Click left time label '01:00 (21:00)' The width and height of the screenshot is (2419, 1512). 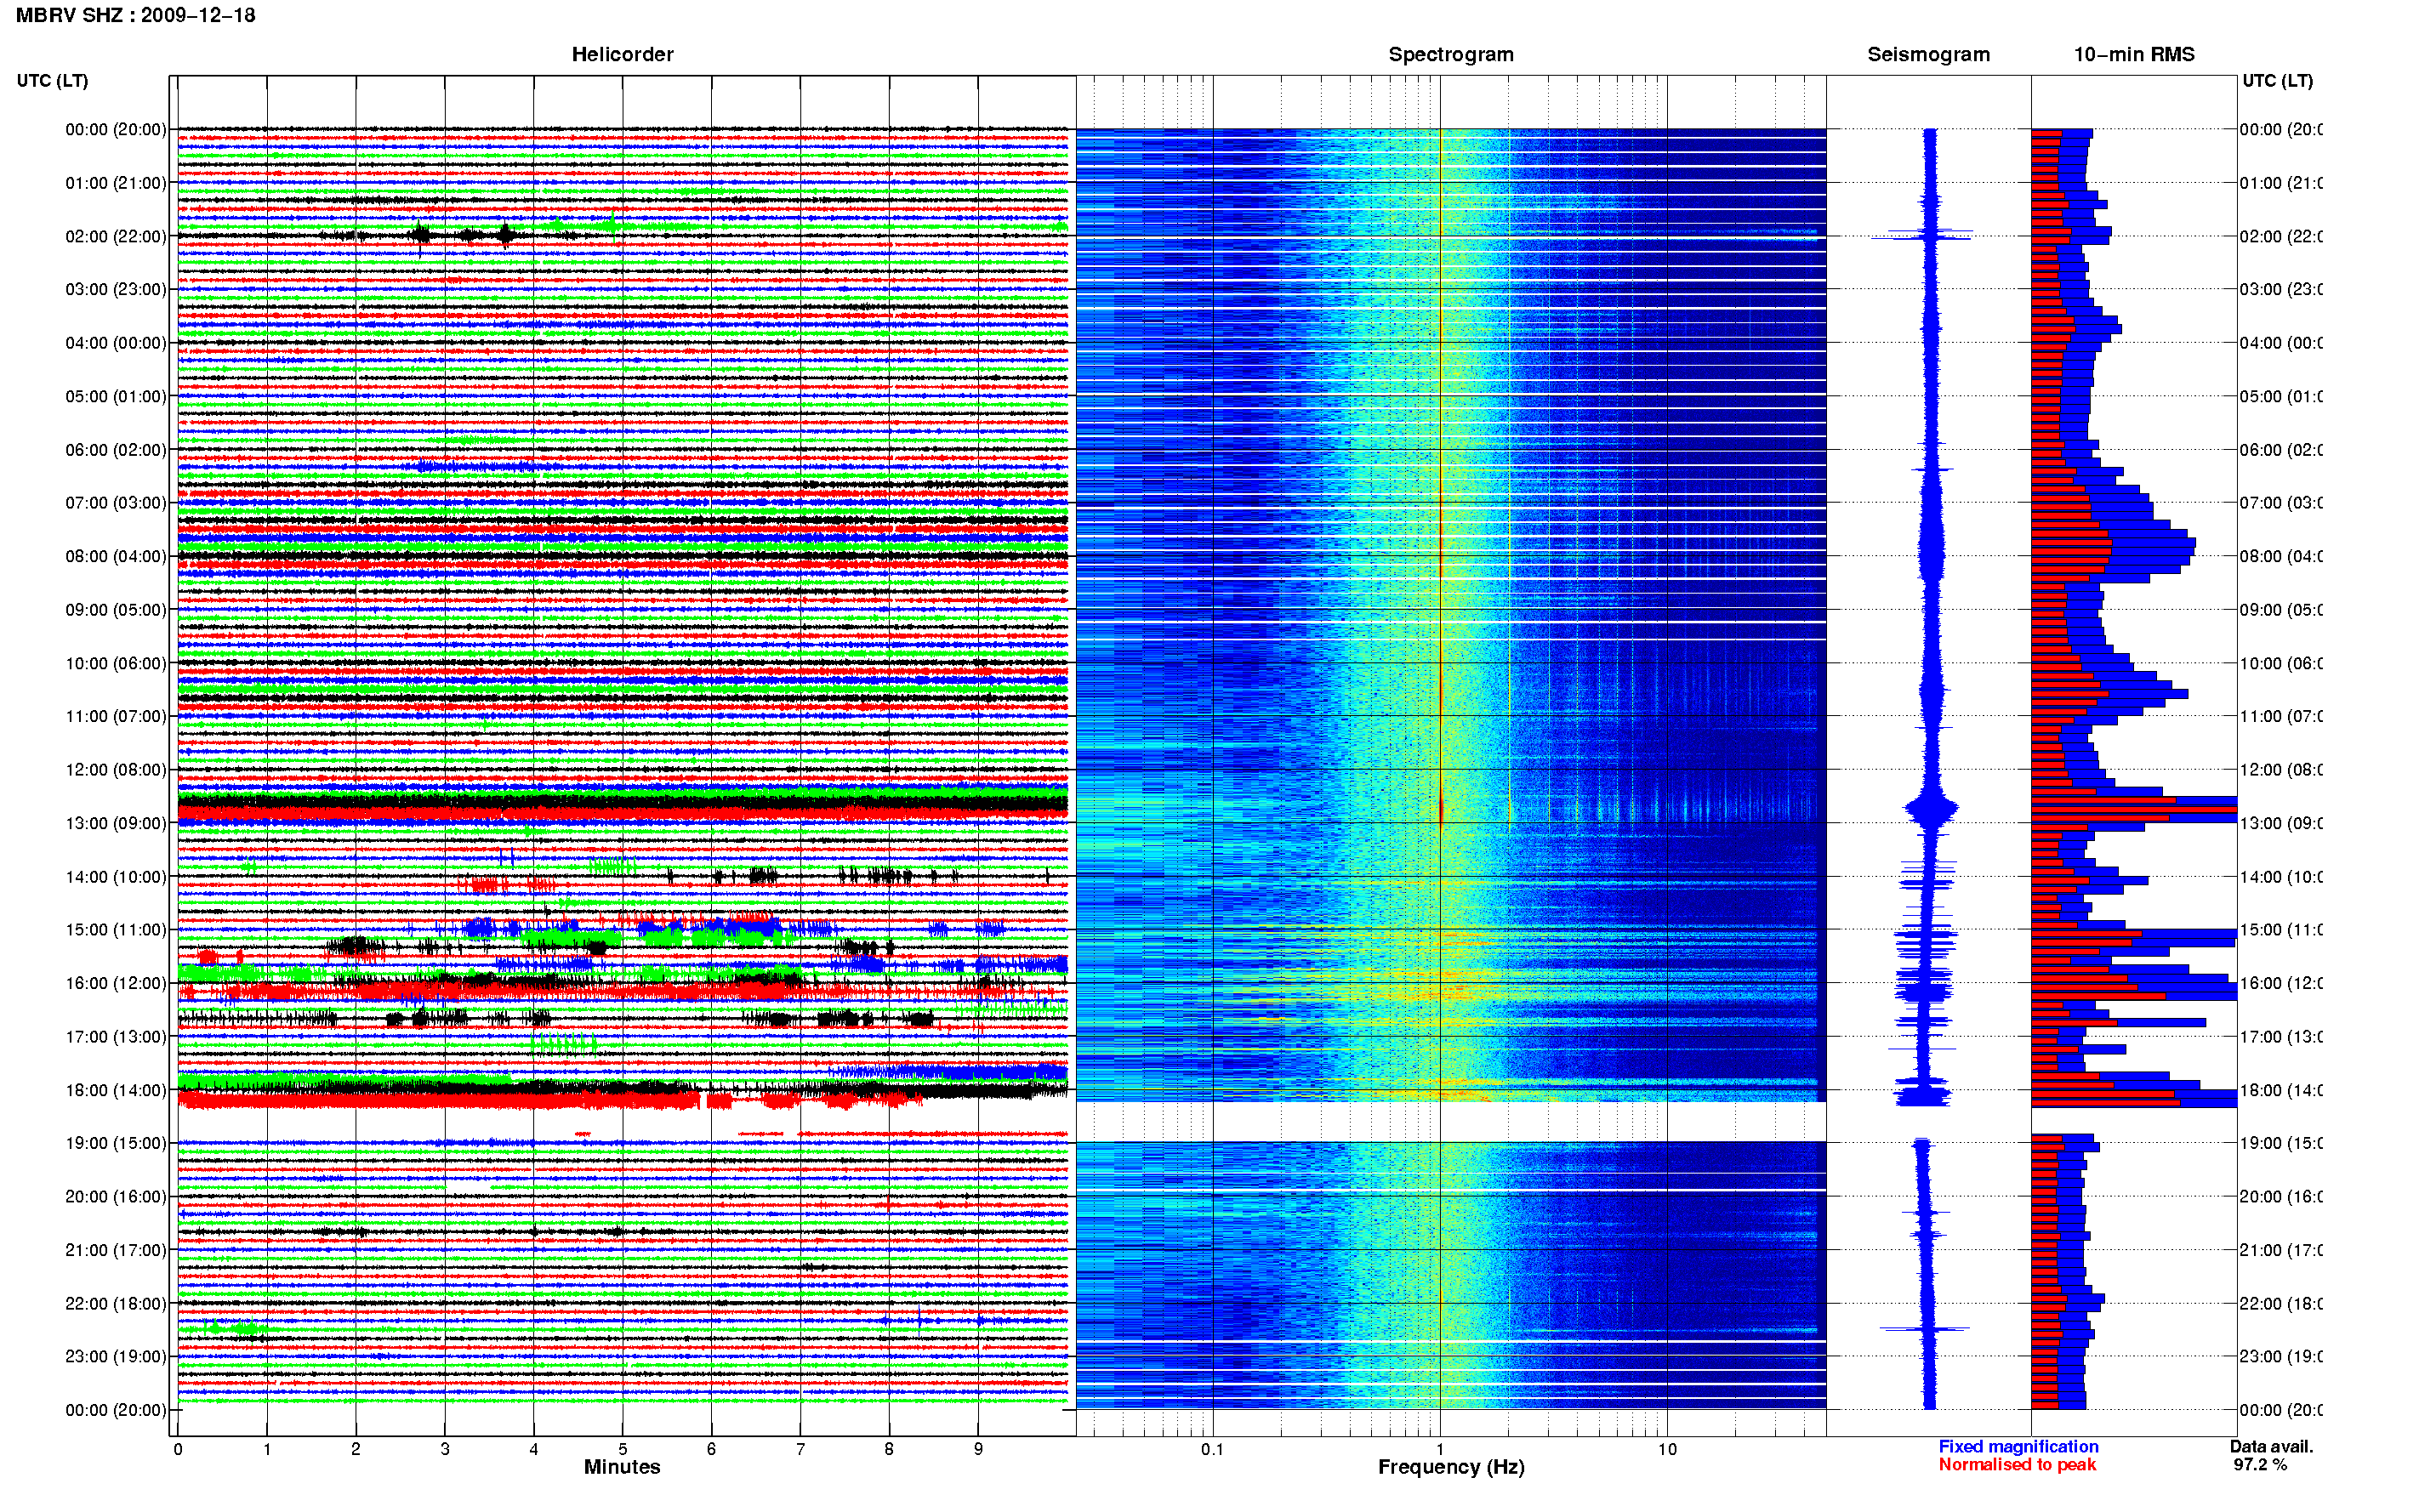[x=116, y=183]
